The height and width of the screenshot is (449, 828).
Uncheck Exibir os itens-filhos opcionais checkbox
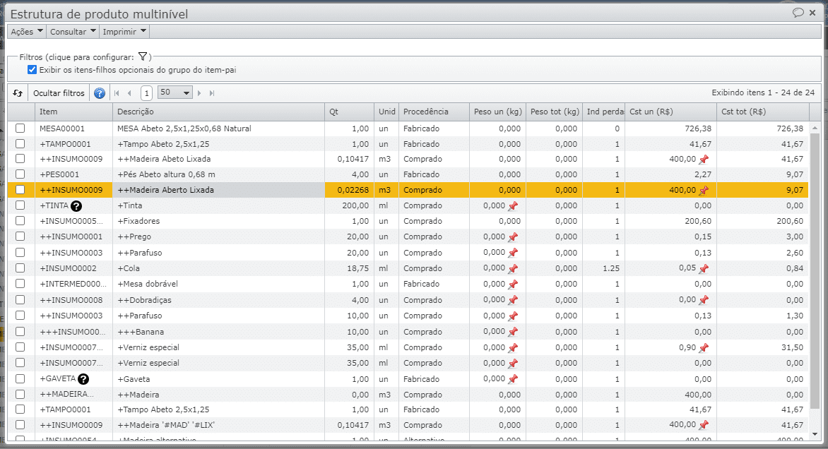click(x=32, y=70)
